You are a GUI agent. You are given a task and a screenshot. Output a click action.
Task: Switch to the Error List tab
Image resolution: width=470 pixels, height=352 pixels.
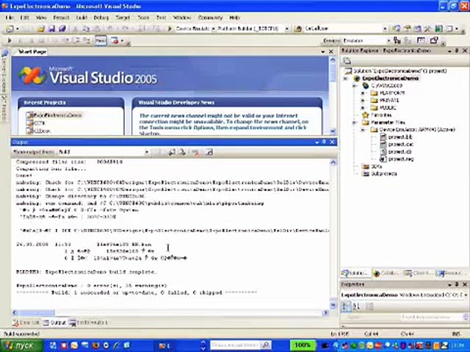tap(26, 323)
